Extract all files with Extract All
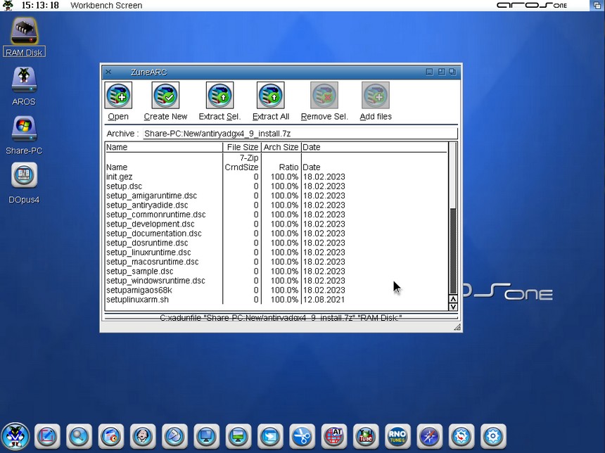The height and width of the screenshot is (453, 605). click(270, 96)
